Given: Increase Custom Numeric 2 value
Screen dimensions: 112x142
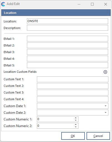Looking at the screenshot, I should pyautogui.click(x=76, y=125).
